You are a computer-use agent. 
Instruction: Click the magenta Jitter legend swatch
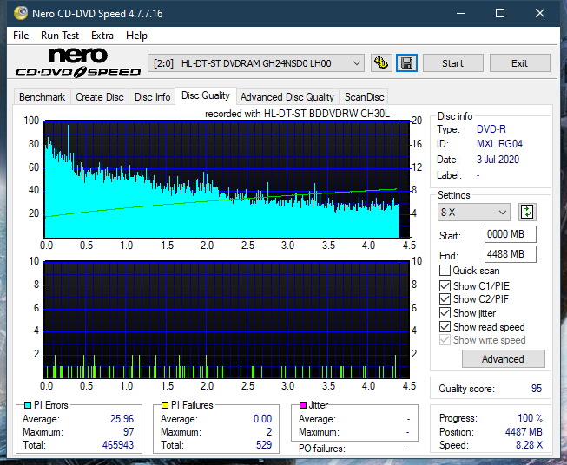[x=303, y=405]
